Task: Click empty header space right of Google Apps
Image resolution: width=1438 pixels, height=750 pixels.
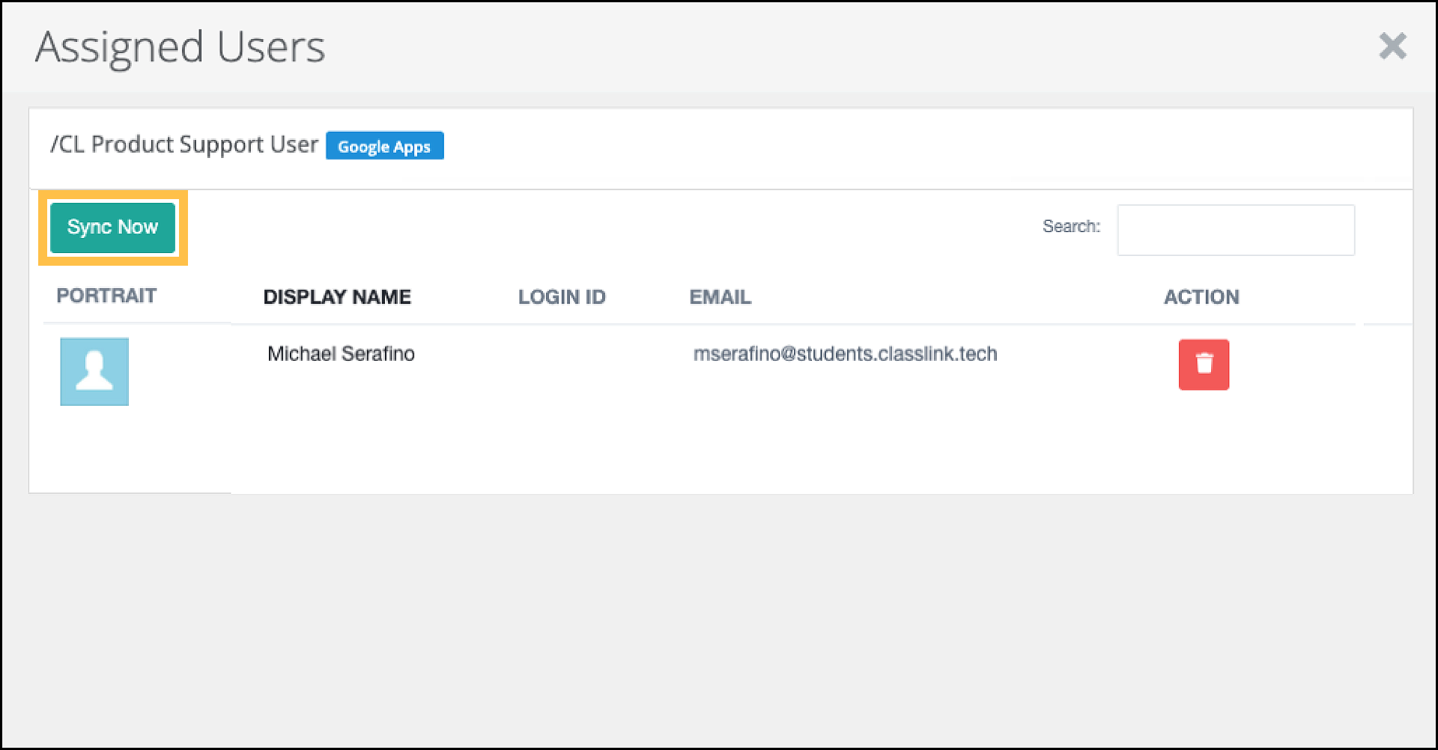Action: click(899, 147)
